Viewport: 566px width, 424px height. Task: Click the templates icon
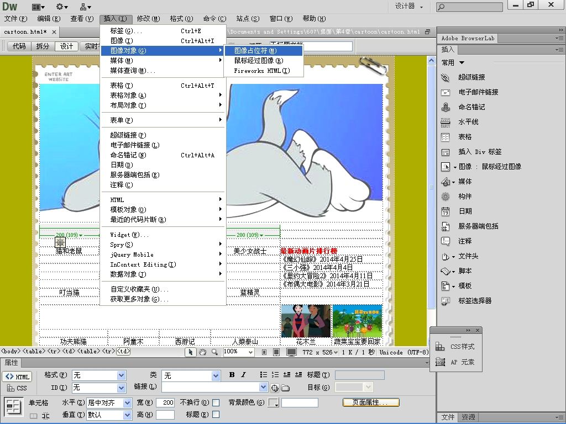point(446,286)
